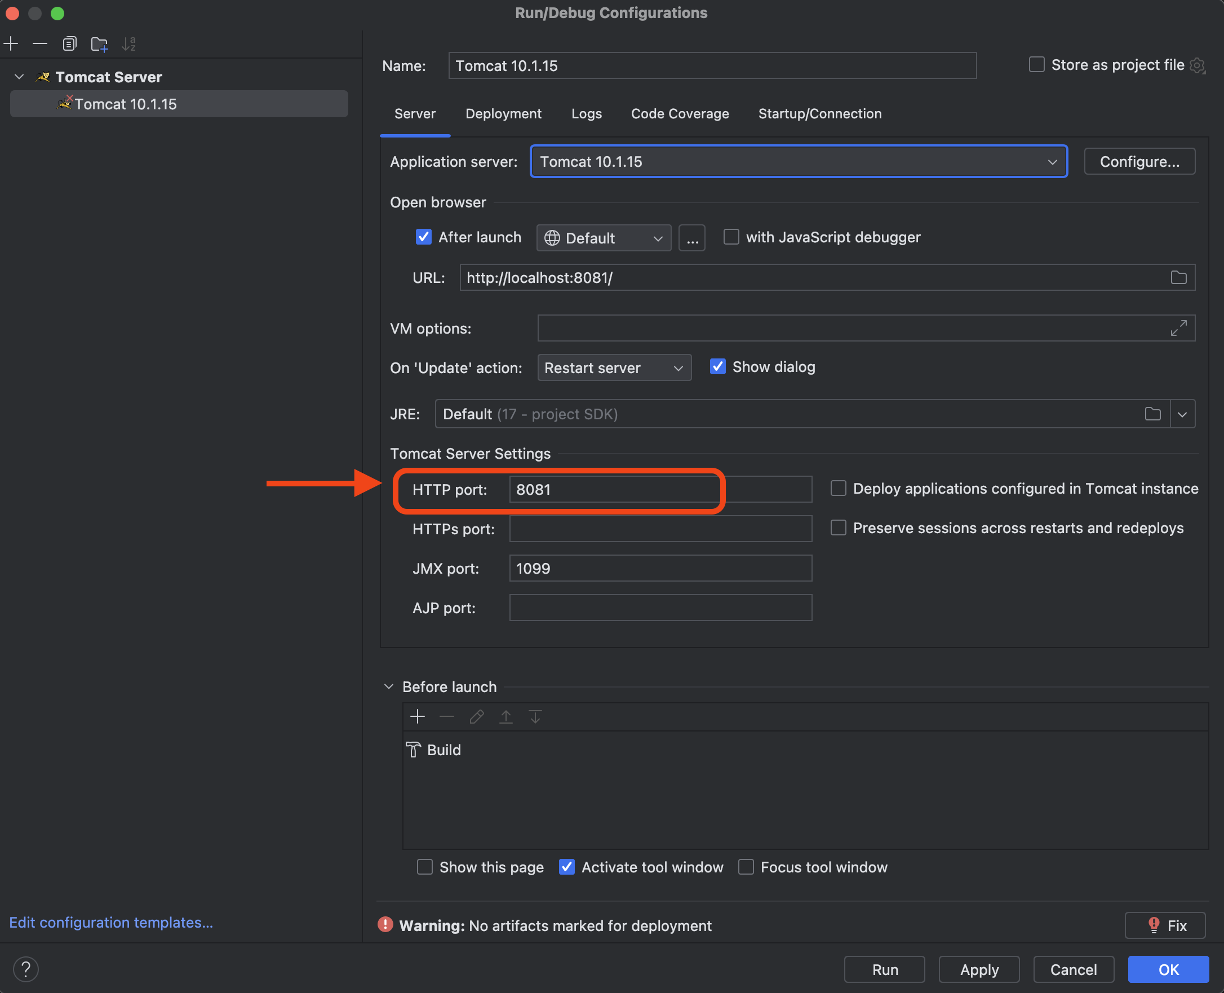Collapse the Tomcat Server tree node
Image resolution: width=1224 pixels, height=993 pixels.
[19, 77]
